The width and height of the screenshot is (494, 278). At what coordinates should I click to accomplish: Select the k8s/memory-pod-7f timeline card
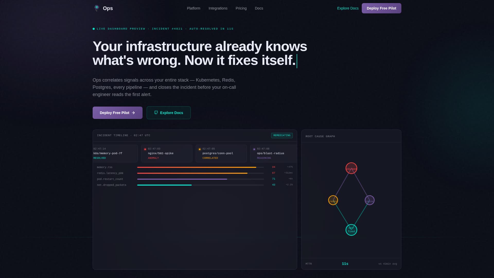point(115,153)
